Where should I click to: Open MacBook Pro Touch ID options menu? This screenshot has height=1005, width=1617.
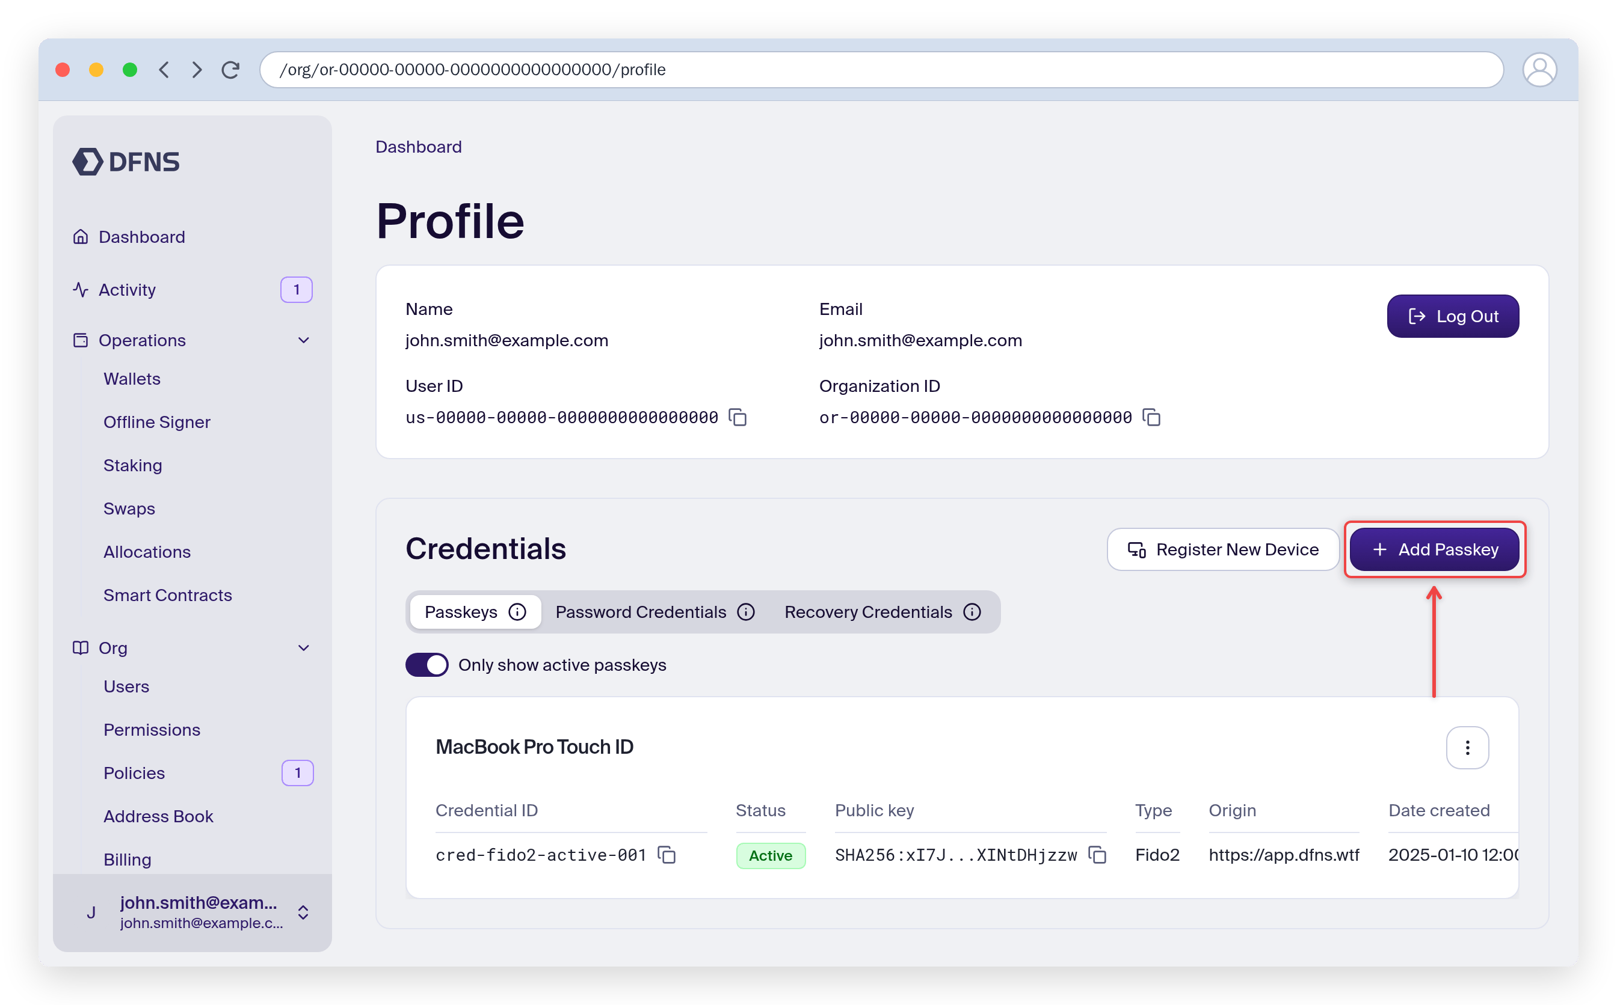(x=1467, y=748)
